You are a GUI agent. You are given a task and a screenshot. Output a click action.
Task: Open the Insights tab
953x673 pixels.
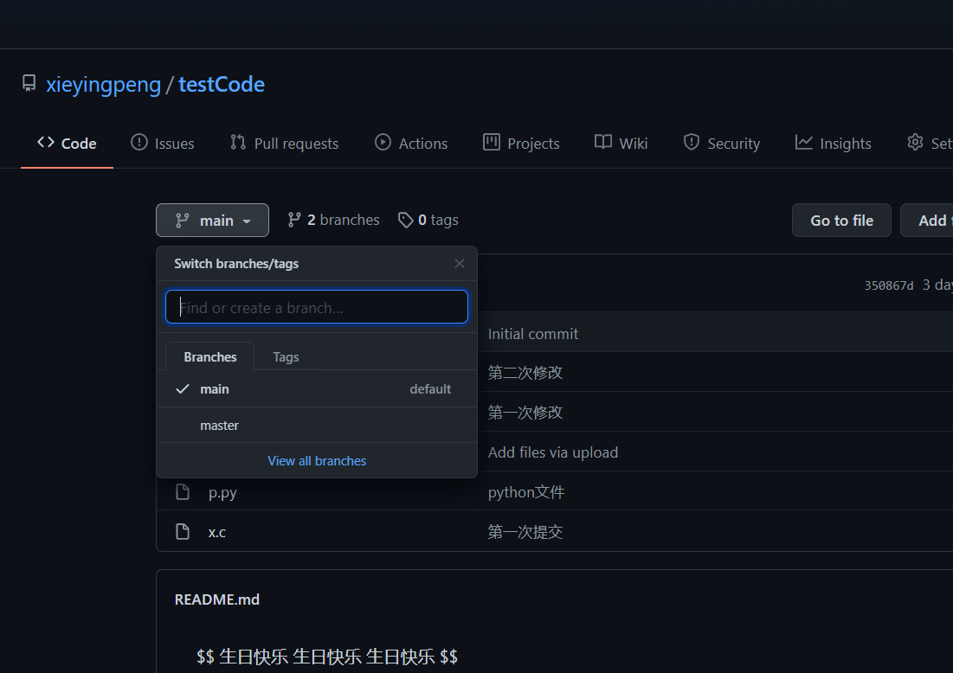pos(833,144)
